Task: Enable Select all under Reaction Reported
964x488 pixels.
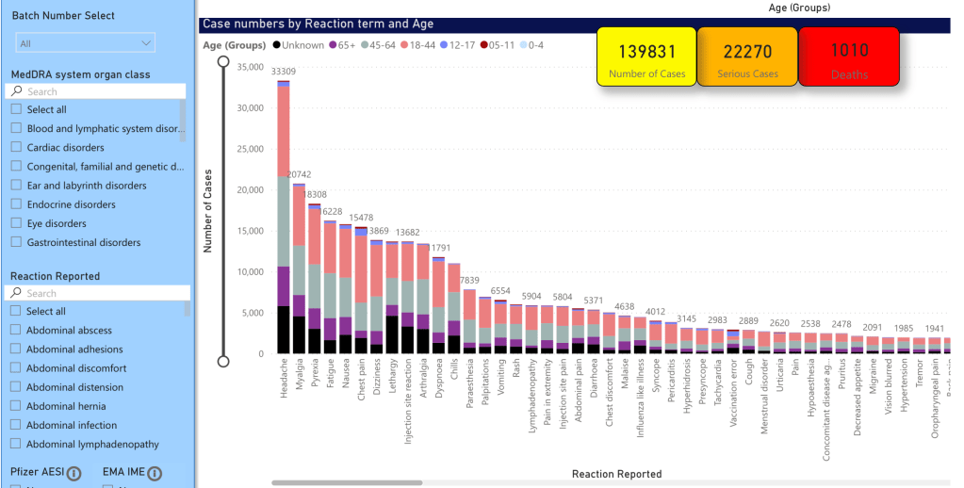Action: click(x=16, y=311)
